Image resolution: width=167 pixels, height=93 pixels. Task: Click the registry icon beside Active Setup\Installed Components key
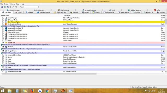coord(2,49)
